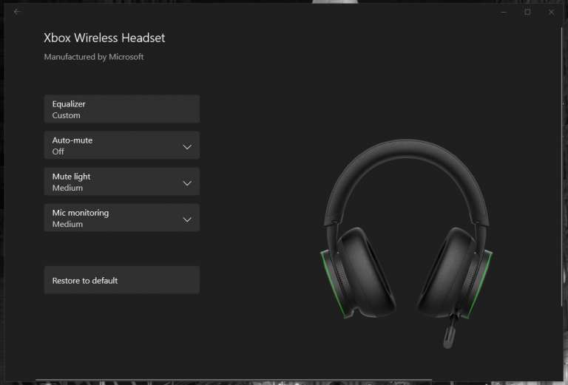Screen dimensions: 568x385
Task: Expand the Mic monitoring dropdown
Action: [x=122, y=217]
